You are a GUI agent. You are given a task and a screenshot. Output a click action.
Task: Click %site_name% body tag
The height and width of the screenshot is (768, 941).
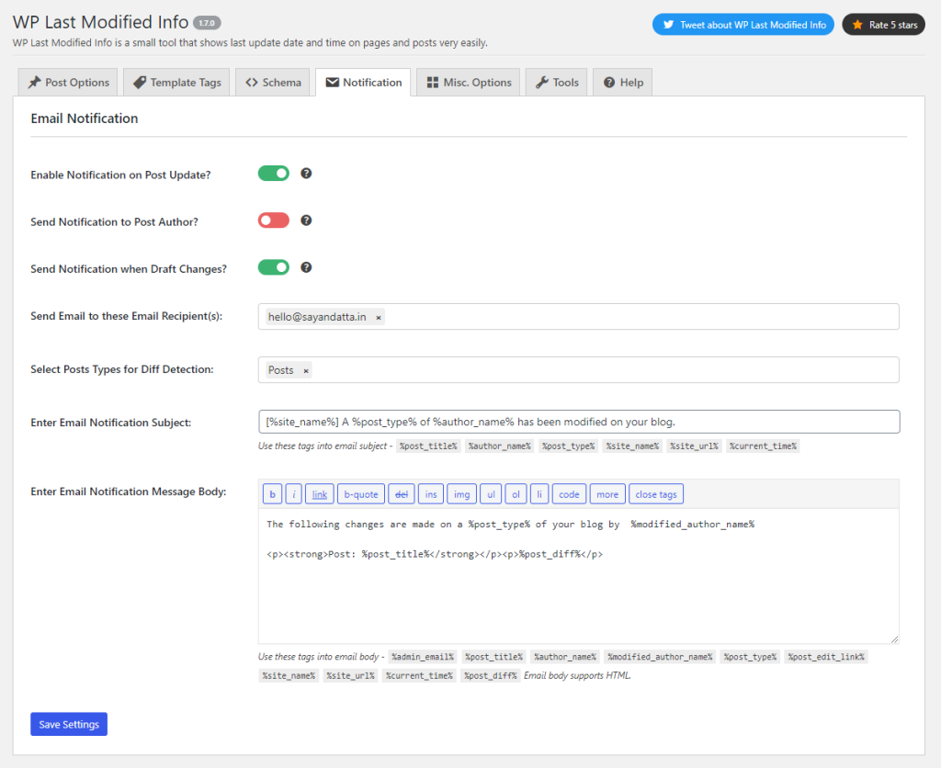289,675
